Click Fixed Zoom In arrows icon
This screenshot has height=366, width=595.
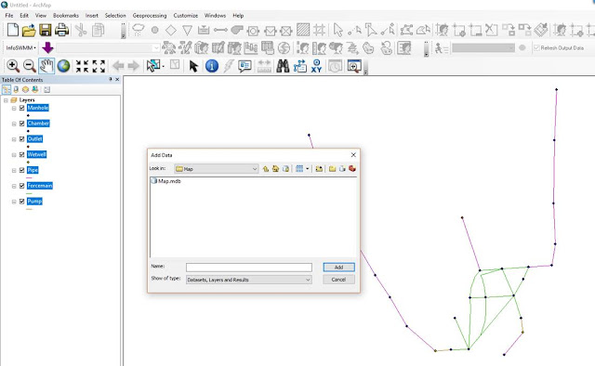(82, 66)
